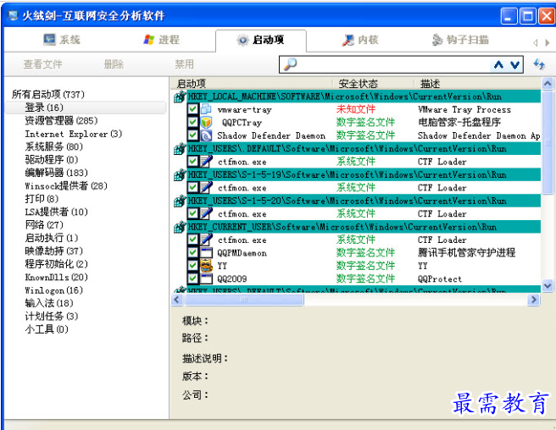Viewport: 556px width, 430px height.
Task: Sort by 描述 column header
Action: point(430,84)
